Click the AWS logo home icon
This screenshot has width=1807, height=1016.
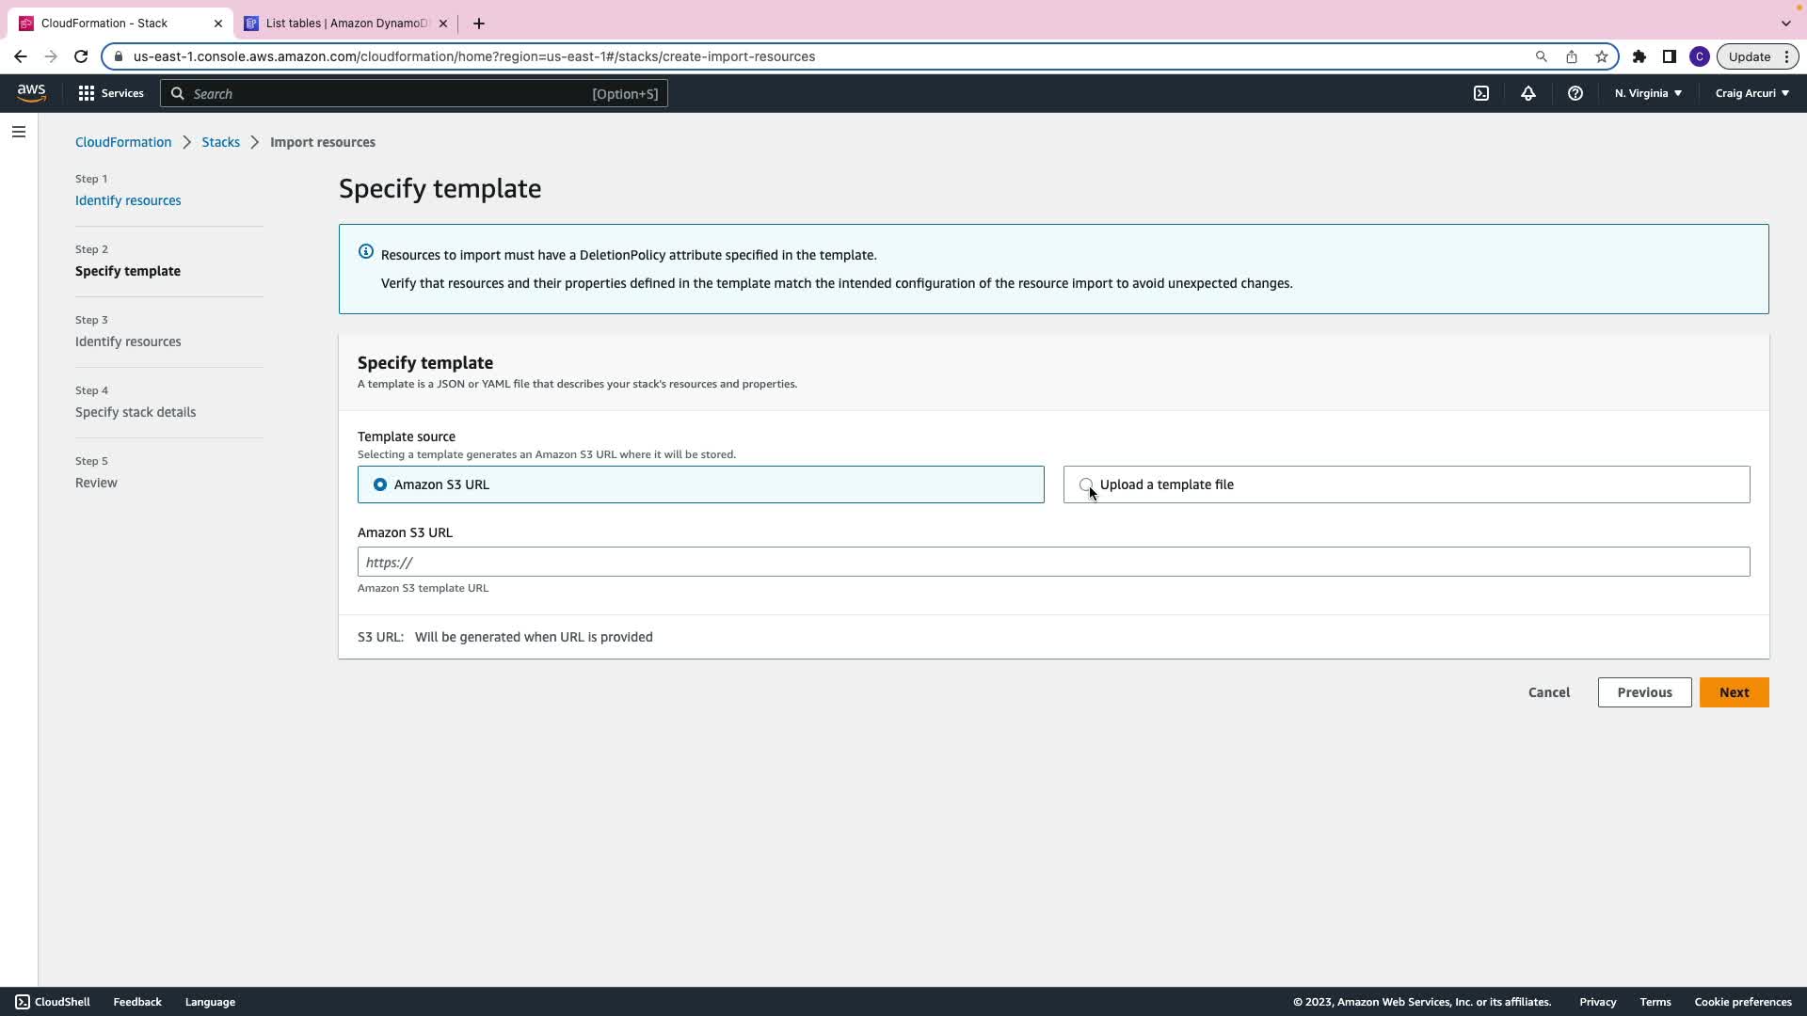pyautogui.click(x=31, y=92)
